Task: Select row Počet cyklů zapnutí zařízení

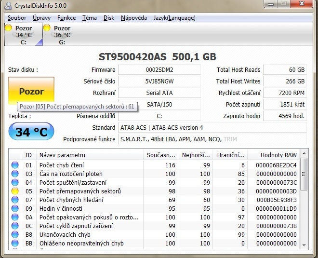Action: pos(154,226)
